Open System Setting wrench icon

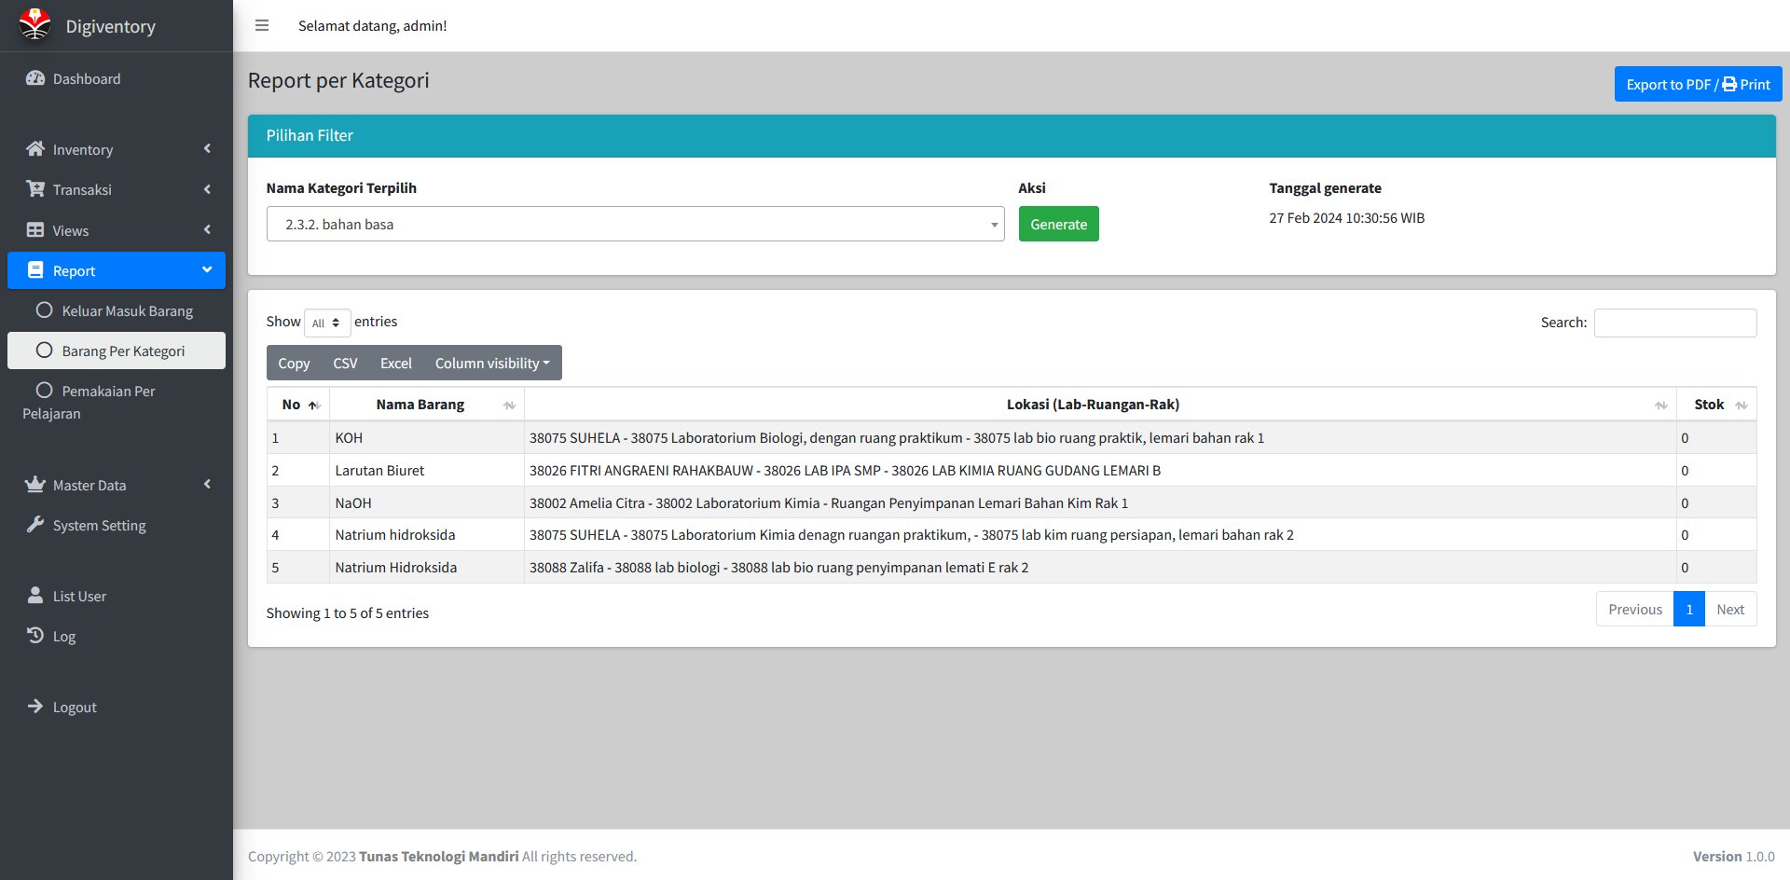[35, 525]
